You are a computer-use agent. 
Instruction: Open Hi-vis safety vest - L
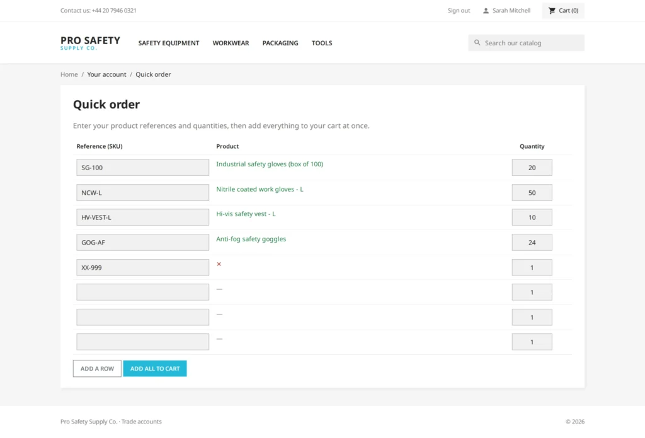(x=246, y=214)
